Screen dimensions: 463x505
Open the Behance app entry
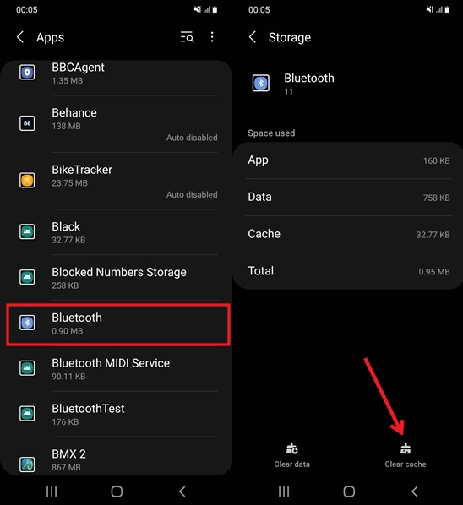click(x=116, y=123)
